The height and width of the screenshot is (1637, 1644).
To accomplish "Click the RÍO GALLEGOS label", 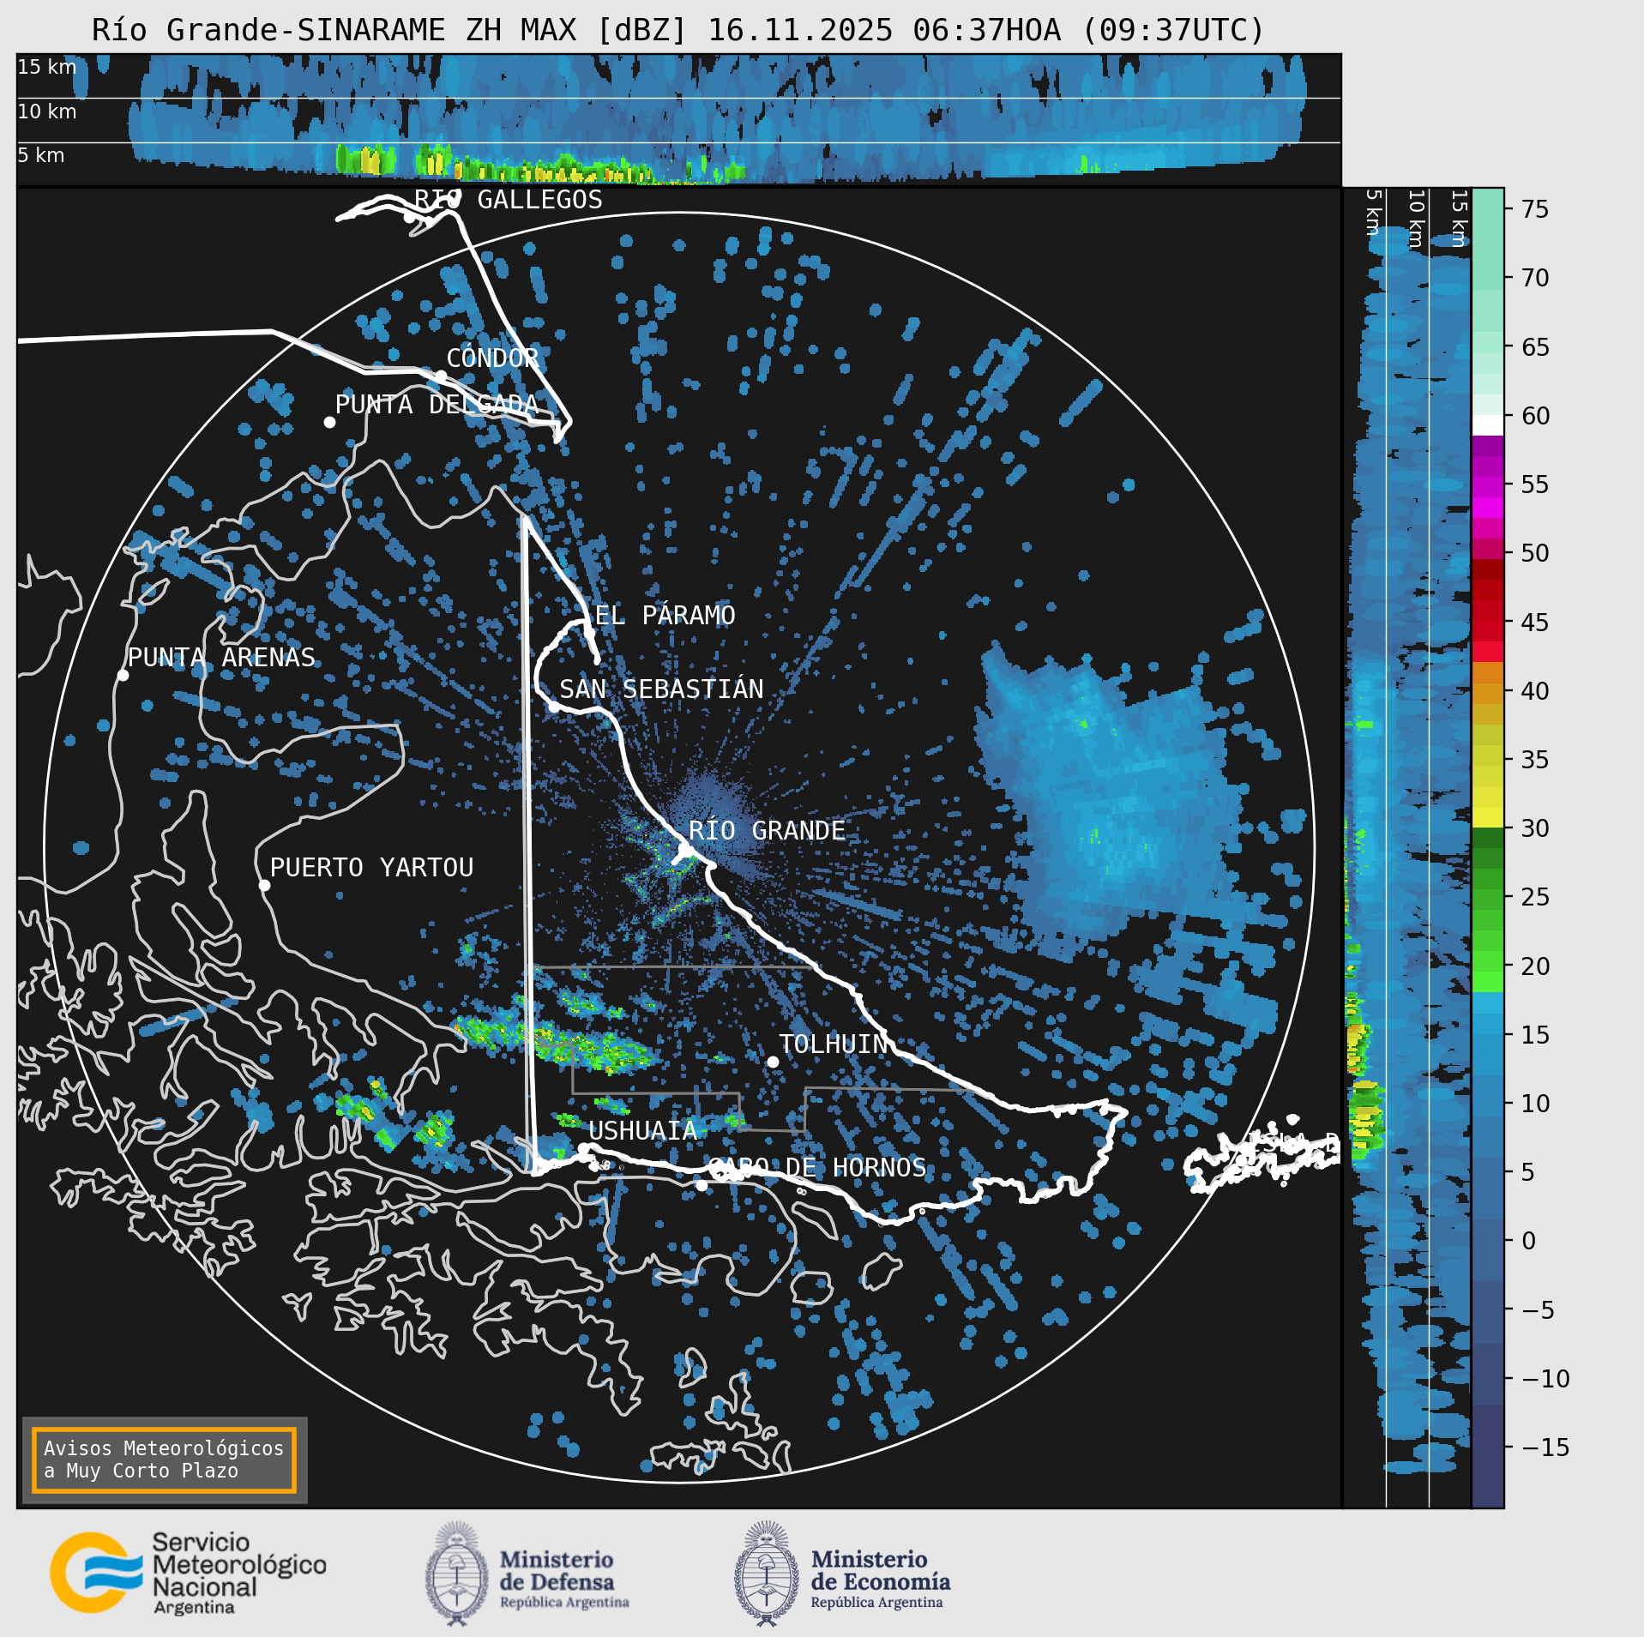I will (x=509, y=200).
